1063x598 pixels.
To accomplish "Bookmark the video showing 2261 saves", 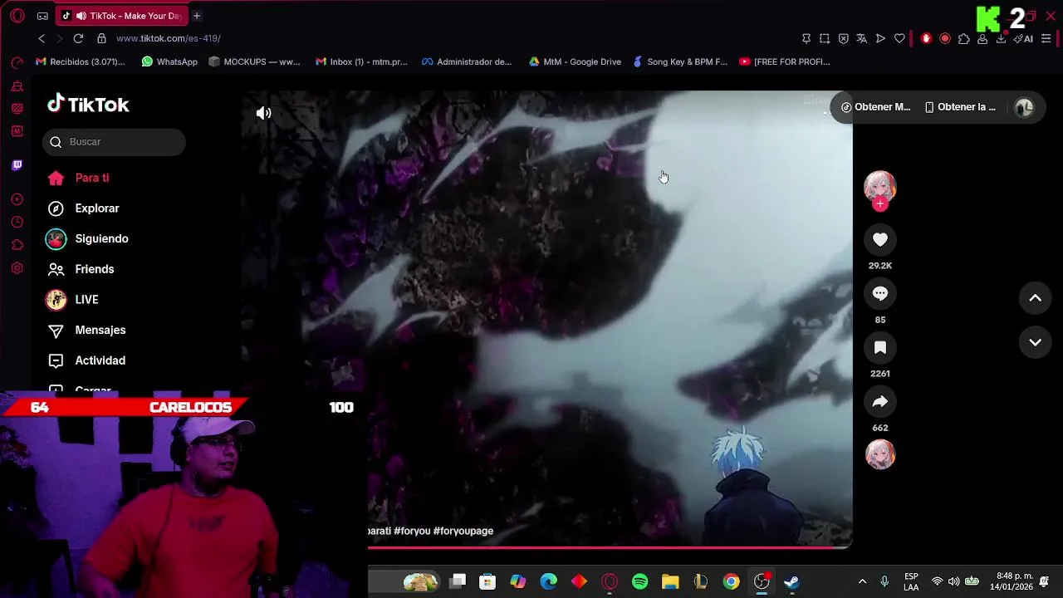I will tap(880, 348).
